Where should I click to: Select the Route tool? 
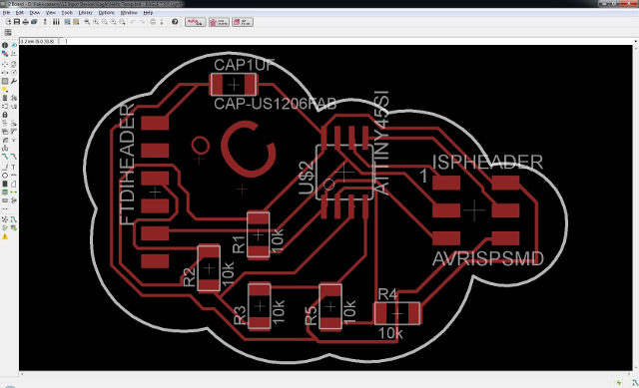(x=5, y=156)
